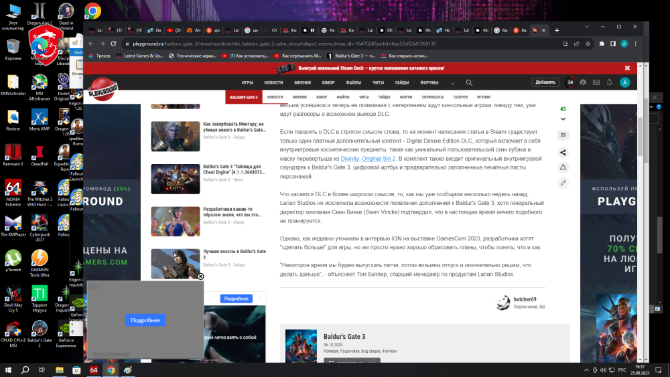
Task: Open notifications bell in site header
Action: point(609,82)
